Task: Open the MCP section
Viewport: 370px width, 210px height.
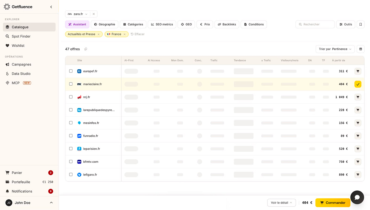Action: click(x=29, y=83)
